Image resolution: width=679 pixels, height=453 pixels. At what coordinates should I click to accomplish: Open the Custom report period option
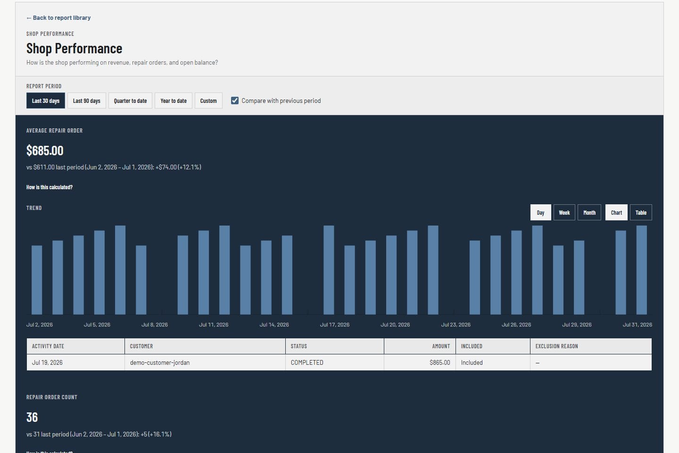(x=208, y=101)
